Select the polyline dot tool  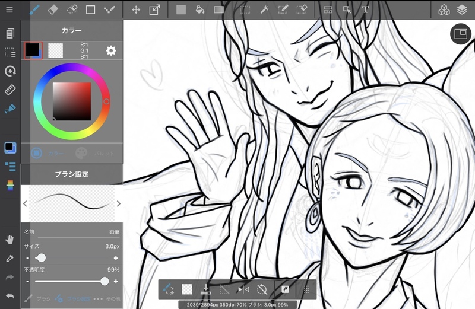(x=109, y=9)
